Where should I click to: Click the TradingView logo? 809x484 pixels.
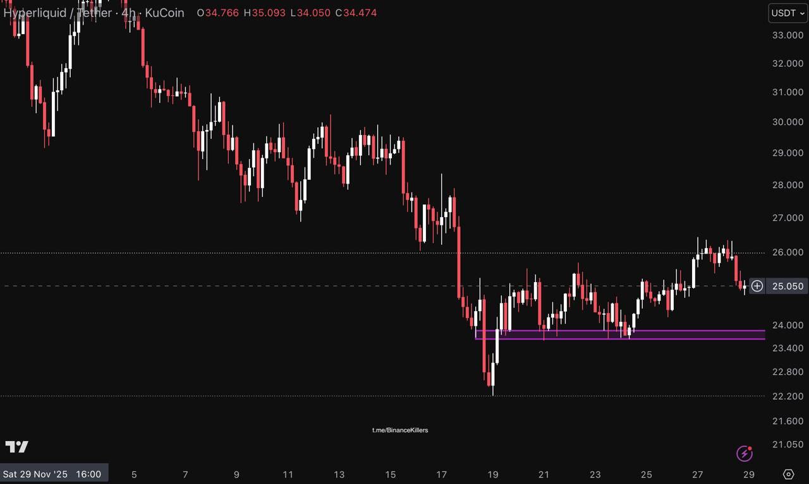[17, 447]
